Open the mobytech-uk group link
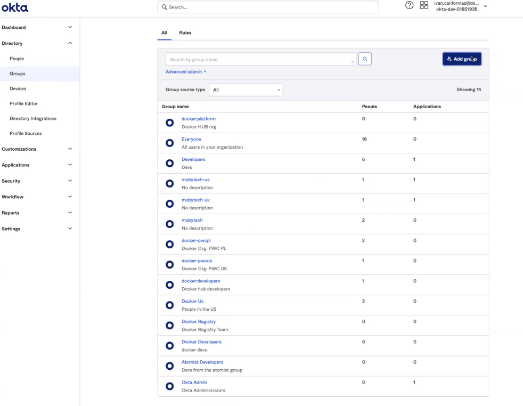This screenshot has width=523, height=406. coord(196,200)
